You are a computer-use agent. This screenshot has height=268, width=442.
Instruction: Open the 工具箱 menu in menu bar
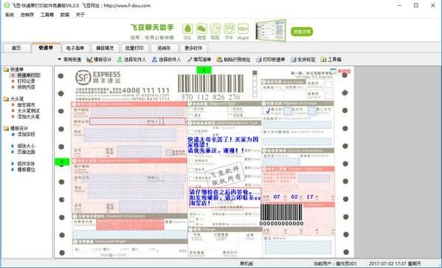coord(46,15)
